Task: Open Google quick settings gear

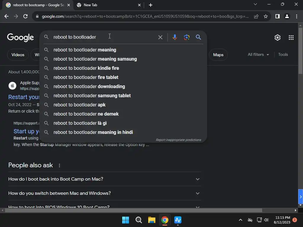Action: coord(278,38)
